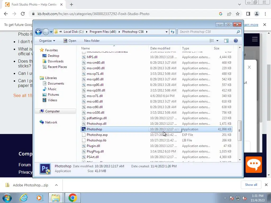
Task: Click Local Disk (C:) breadcrumb
Action: (74, 32)
